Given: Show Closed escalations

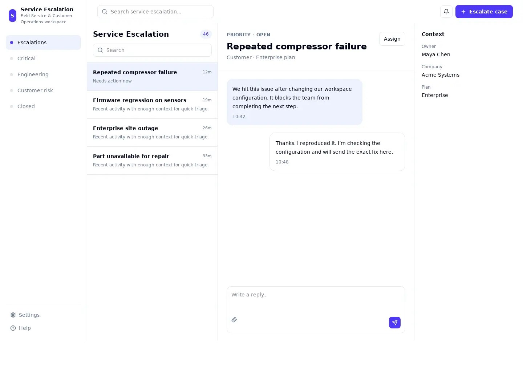Looking at the screenshot, I should coord(43,106).
